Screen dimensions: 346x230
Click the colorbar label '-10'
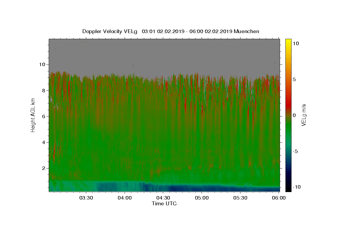(x=296, y=187)
